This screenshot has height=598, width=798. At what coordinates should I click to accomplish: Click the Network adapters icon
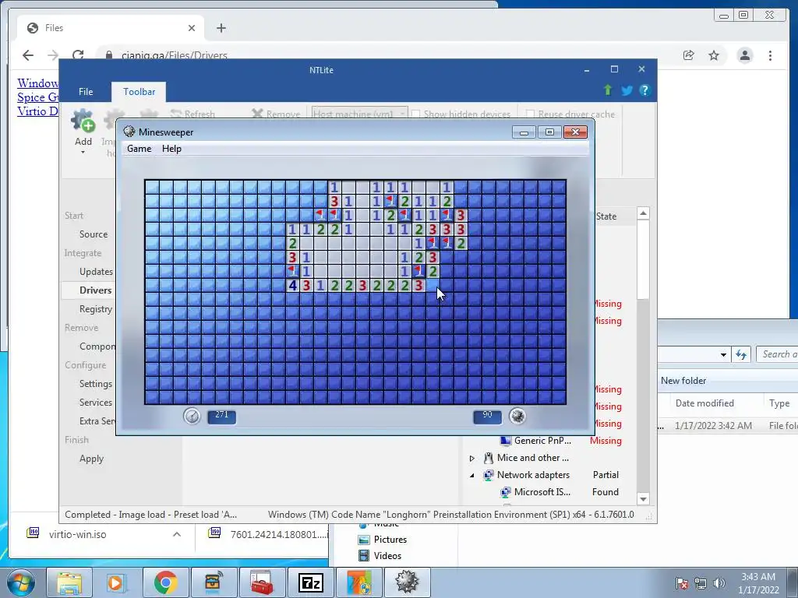(x=489, y=475)
